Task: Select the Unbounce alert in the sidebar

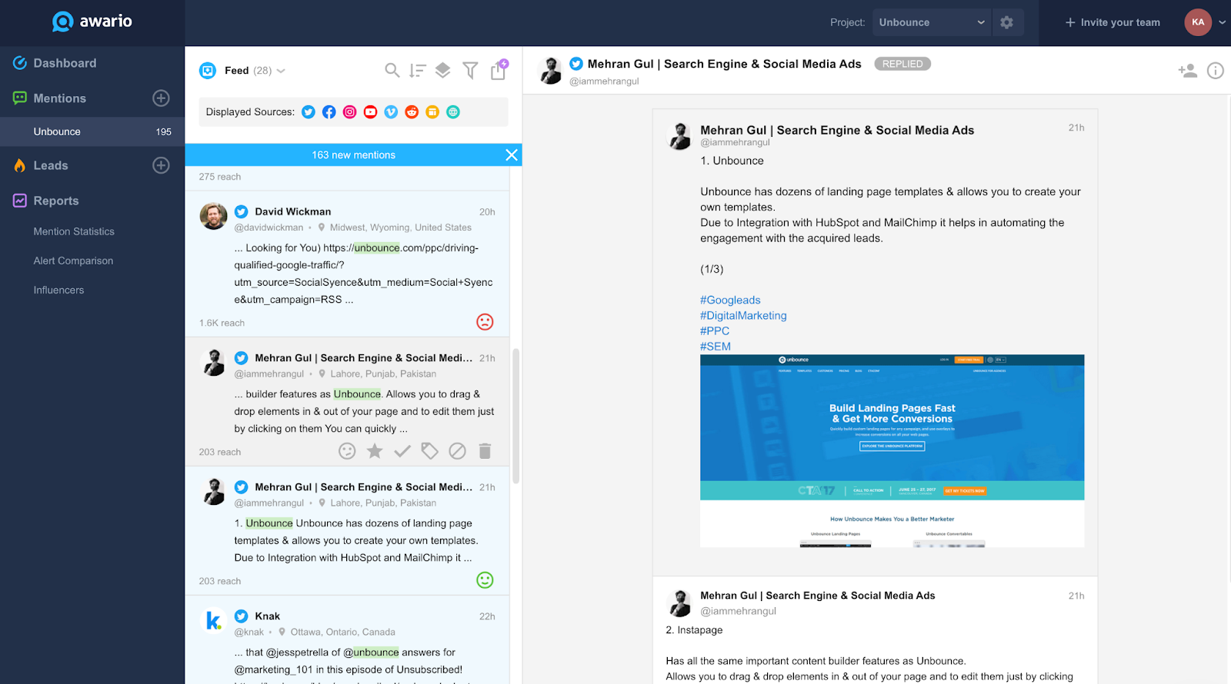Action: pyautogui.click(x=92, y=131)
